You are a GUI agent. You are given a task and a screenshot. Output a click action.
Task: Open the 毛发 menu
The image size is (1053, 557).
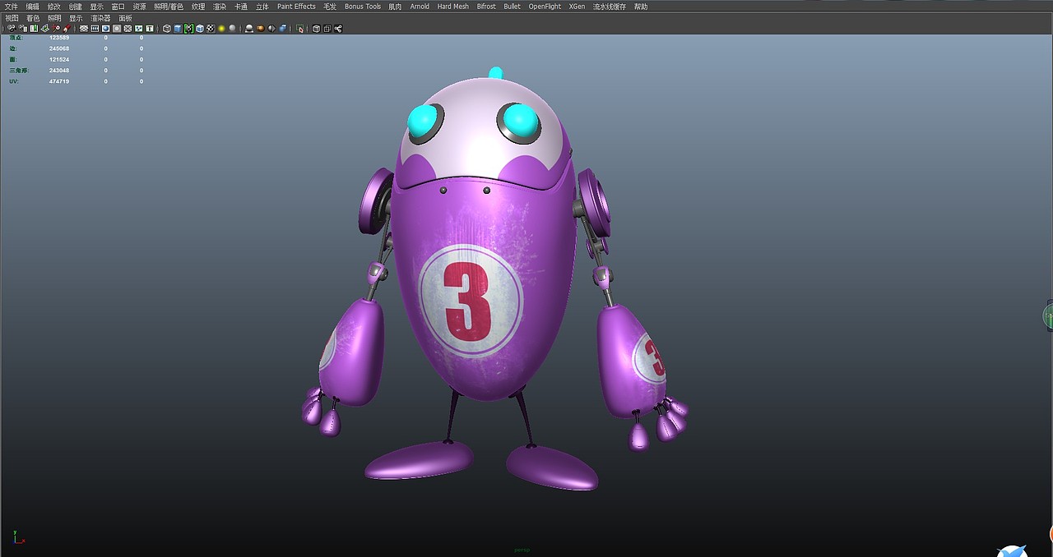click(x=330, y=6)
